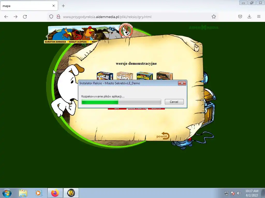Image resolution: width=265 pixels, height=198 pixels.
Task: Click the 'wersje demonstracyjne' heading
Action: point(136,63)
